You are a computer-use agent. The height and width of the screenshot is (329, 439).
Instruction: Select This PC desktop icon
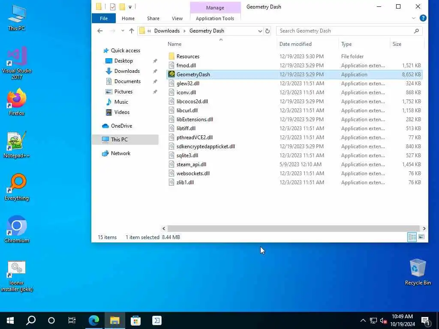click(x=17, y=17)
